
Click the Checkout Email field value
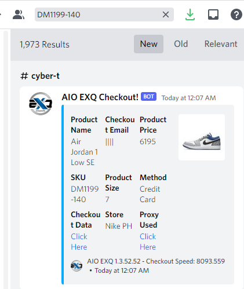(110, 142)
